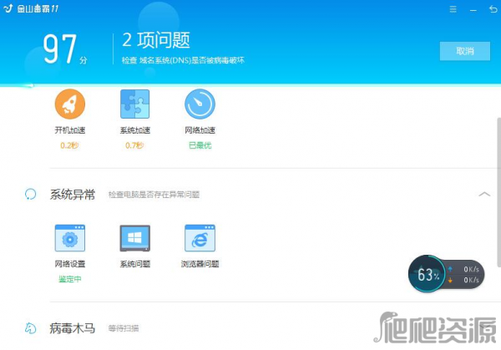Image resolution: width=501 pixels, height=350 pixels.
Task: Click the 63% memory usage ball
Action: [x=427, y=274]
